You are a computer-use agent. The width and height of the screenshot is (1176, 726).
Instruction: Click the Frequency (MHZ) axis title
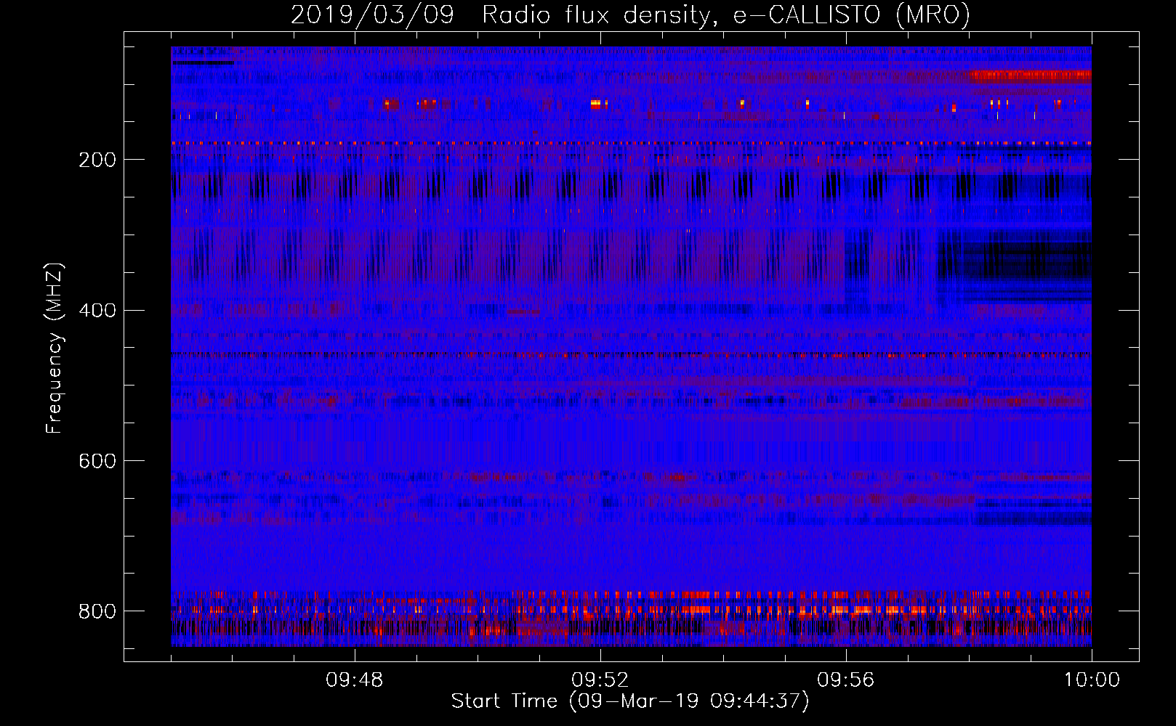tap(55, 348)
